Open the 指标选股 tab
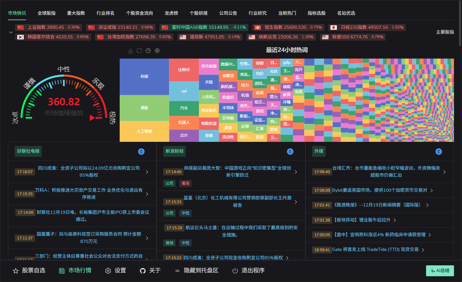The width and height of the screenshot is (462, 282). pos(316,13)
